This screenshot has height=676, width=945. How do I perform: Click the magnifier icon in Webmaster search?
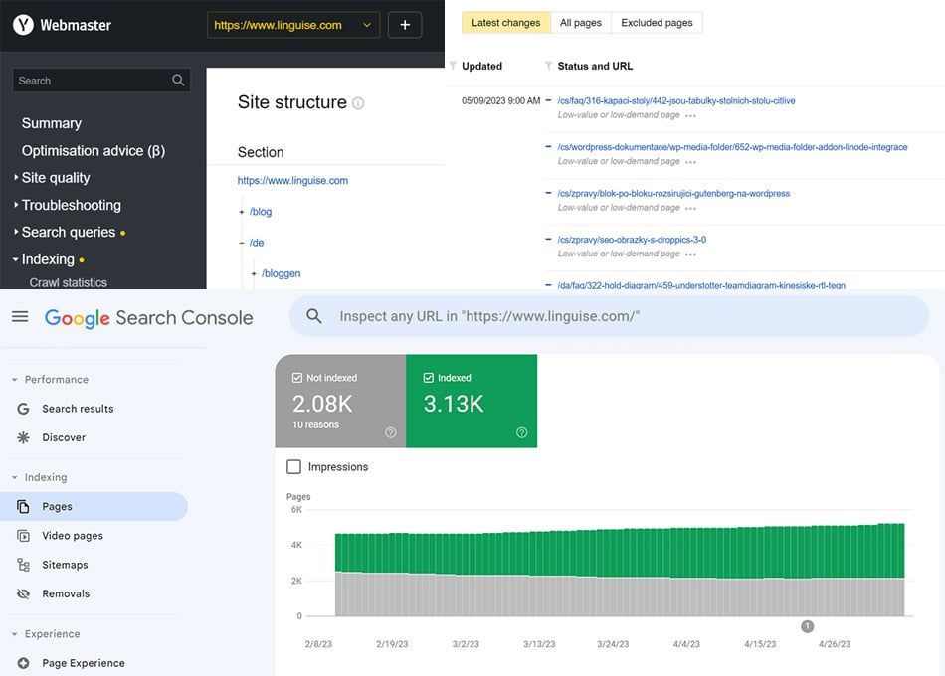tap(178, 81)
